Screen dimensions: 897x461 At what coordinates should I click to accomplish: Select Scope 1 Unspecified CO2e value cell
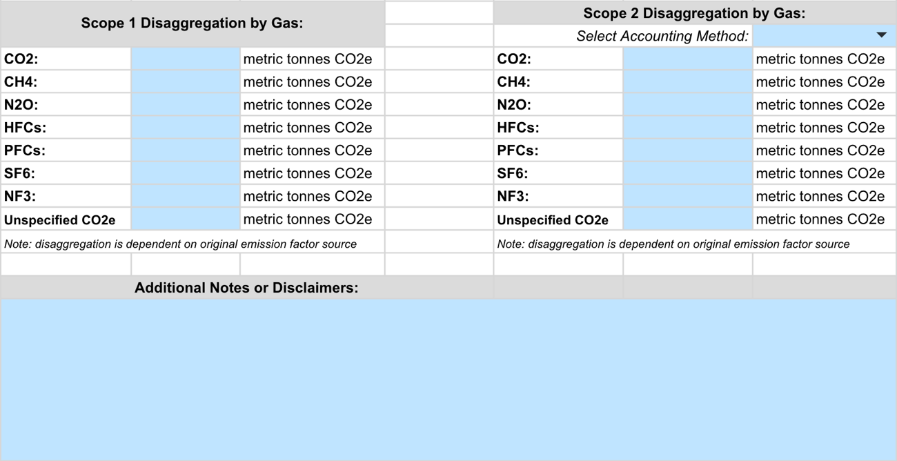[186, 219]
